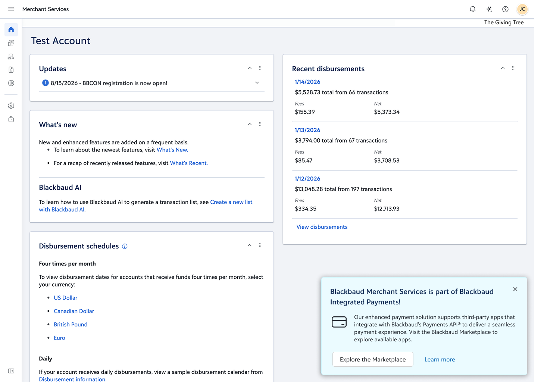547x382 pixels.
Task: Select the Canadian Dollar currency link
Action: coord(74,311)
